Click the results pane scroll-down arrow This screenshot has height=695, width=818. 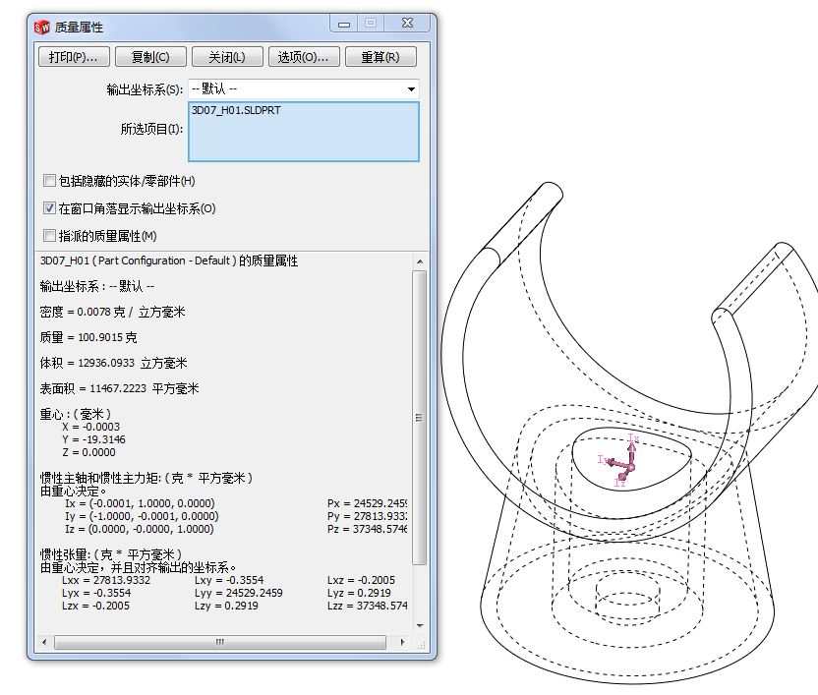pyautogui.click(x=420, y=626)
